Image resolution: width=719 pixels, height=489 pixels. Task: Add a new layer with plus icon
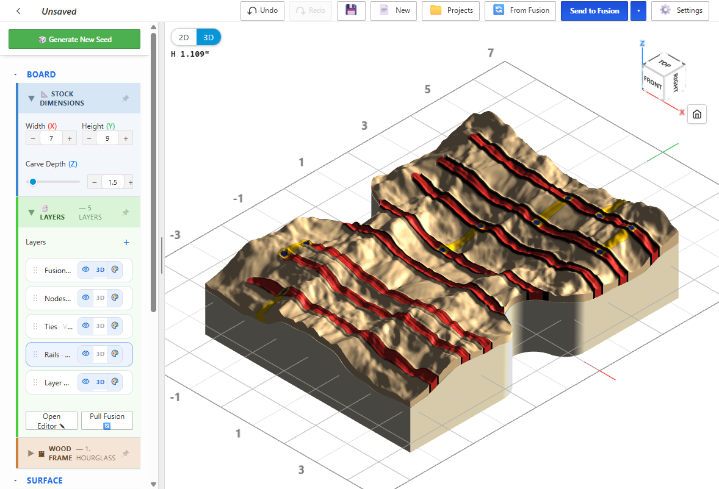[x=126, y=242]
